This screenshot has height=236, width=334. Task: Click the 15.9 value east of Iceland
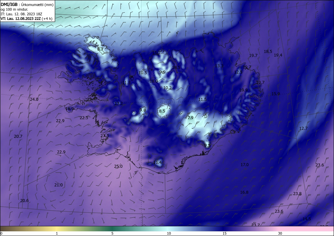[276, 94]
